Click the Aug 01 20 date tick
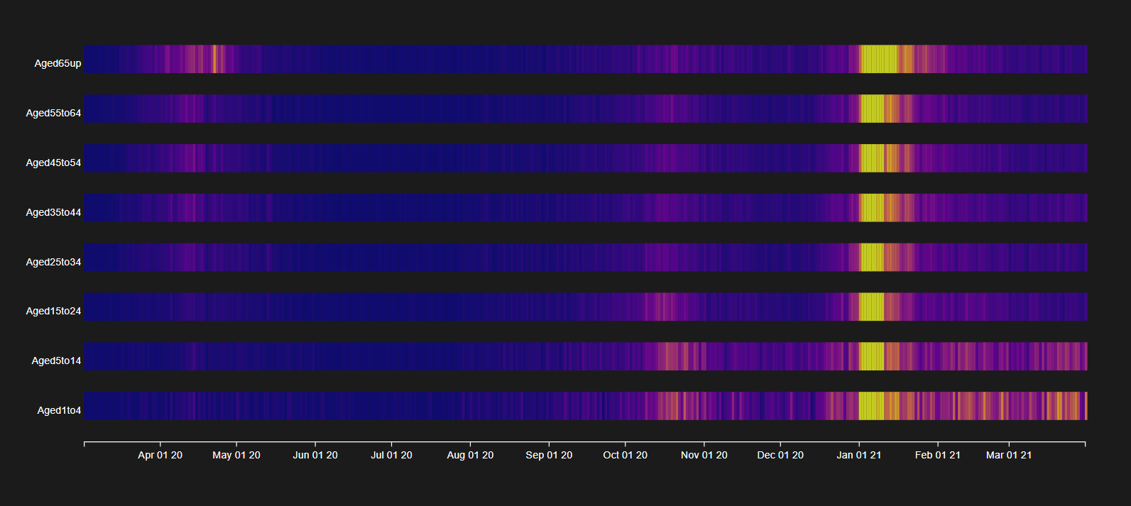 tap(470, 455)
